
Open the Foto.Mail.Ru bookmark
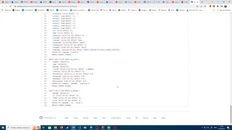click(x=28, y=10)
